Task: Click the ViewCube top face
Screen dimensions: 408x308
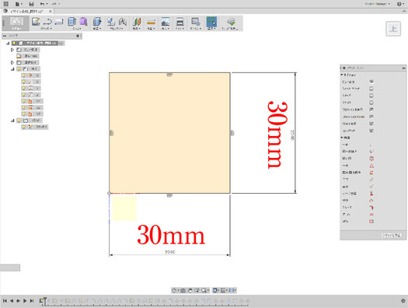Action: [393, 29]
